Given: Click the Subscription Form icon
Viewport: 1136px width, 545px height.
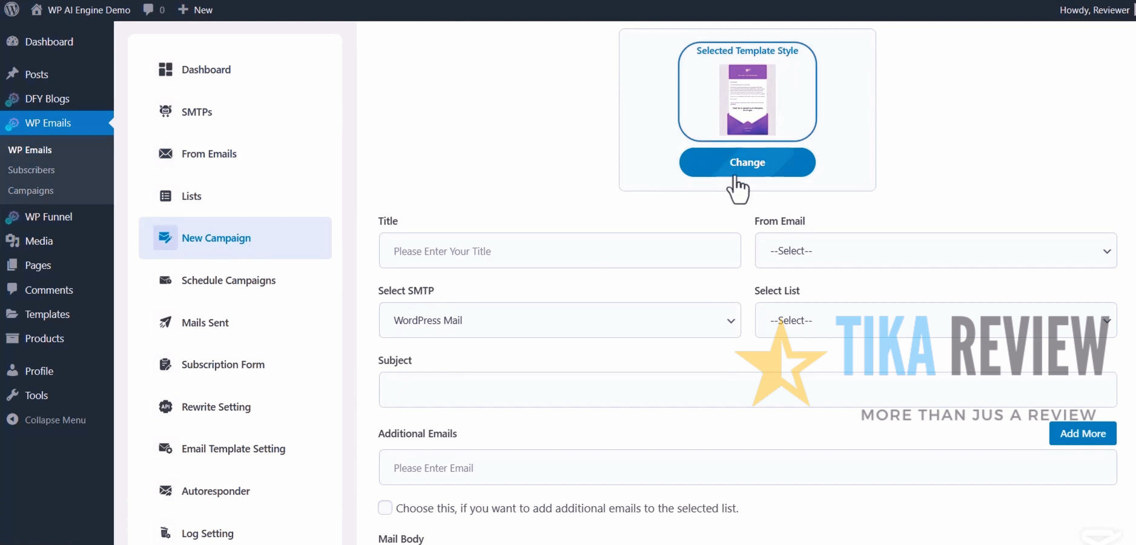Looking at the screenshot, I should [x=165, y=365].
